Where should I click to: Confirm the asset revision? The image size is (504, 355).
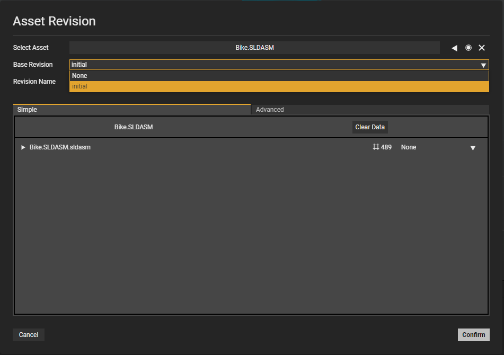[473, 335]
